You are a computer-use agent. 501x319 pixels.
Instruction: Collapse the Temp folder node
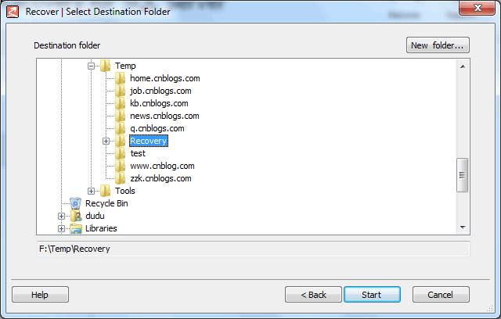[92, 66]
